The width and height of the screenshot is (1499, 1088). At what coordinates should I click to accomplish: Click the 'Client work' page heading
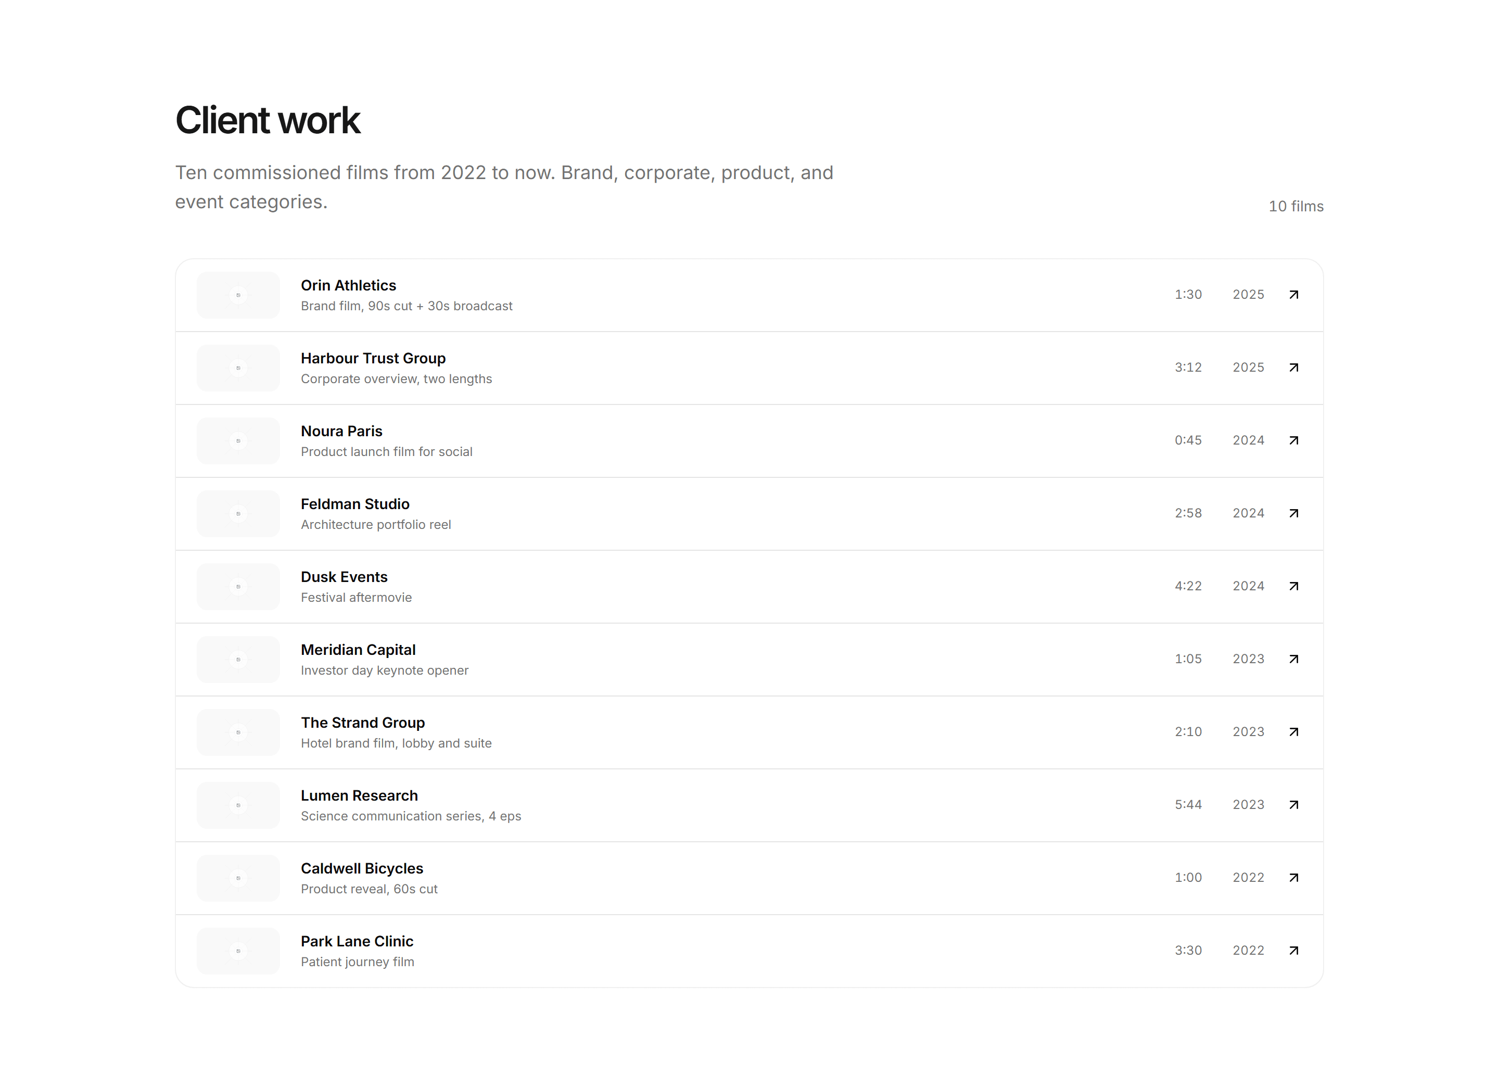[268, 120]
